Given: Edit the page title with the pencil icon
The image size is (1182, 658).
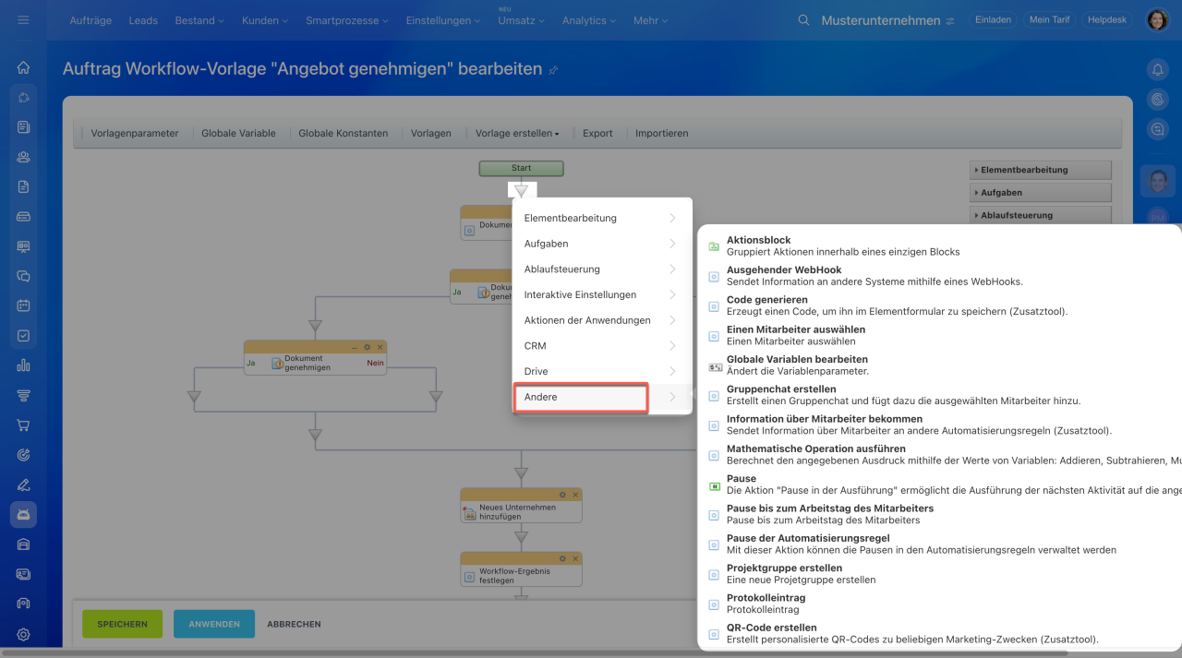Looking at the screenshot, I should [x=553, y=70].
